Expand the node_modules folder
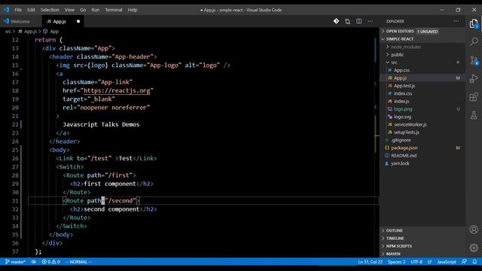The image size is (482, 271). click(x=406, y=47)
